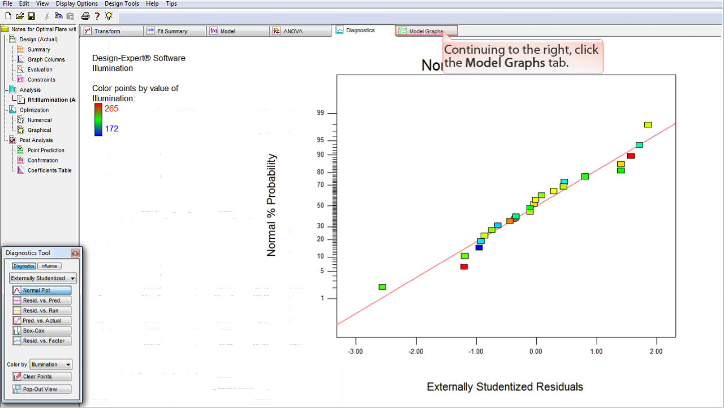Open Coefficients Table node
Screen dimensions: 724x408
point(45,170)
